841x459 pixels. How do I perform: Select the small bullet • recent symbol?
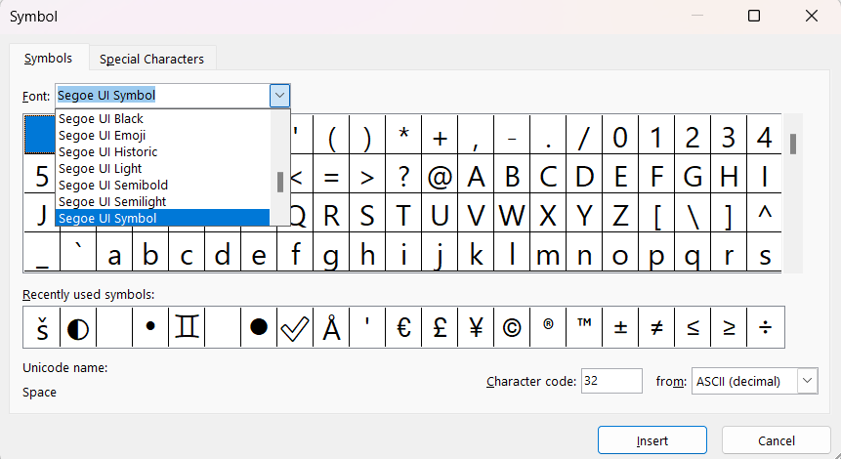tap(150, 327)
